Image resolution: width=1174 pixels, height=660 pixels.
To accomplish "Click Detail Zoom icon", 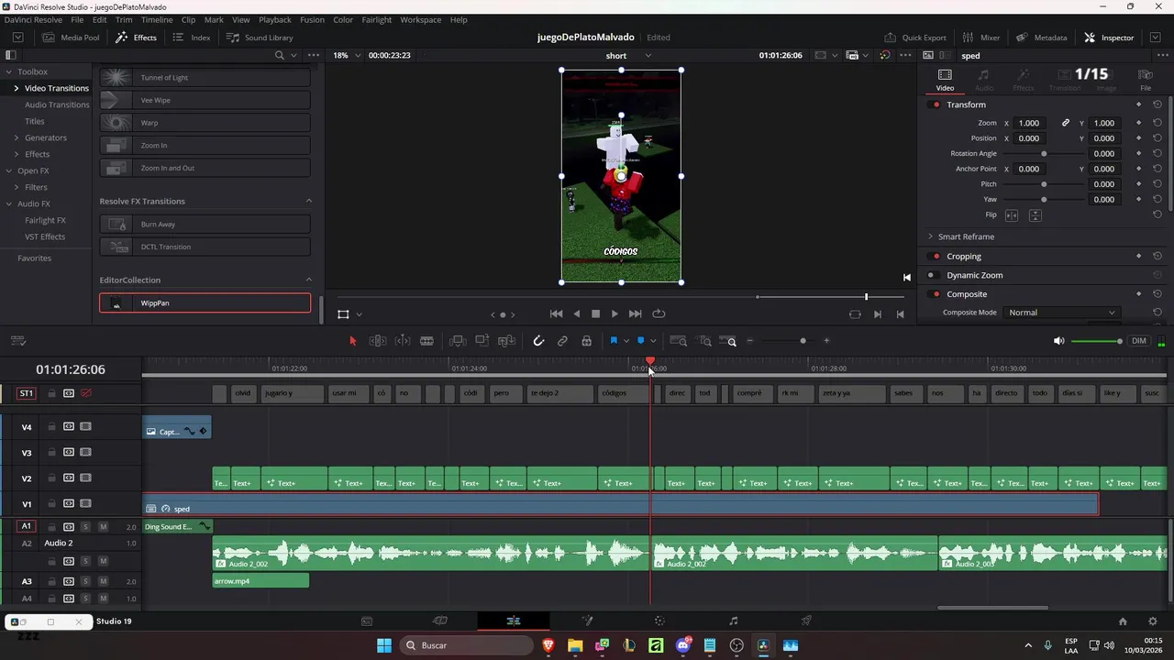I will pos(705,341).
